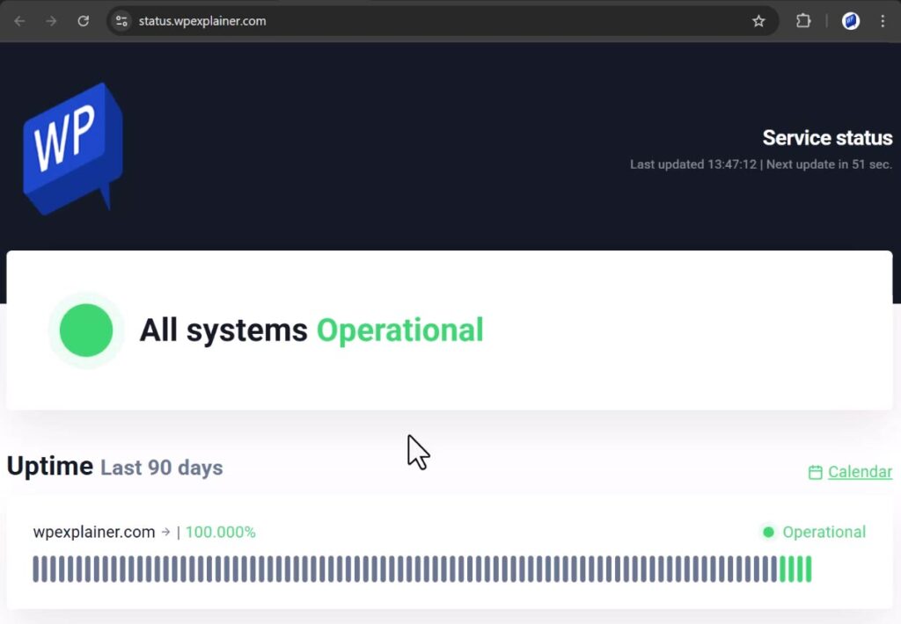Click inside the browser address bar

[352, 21]
